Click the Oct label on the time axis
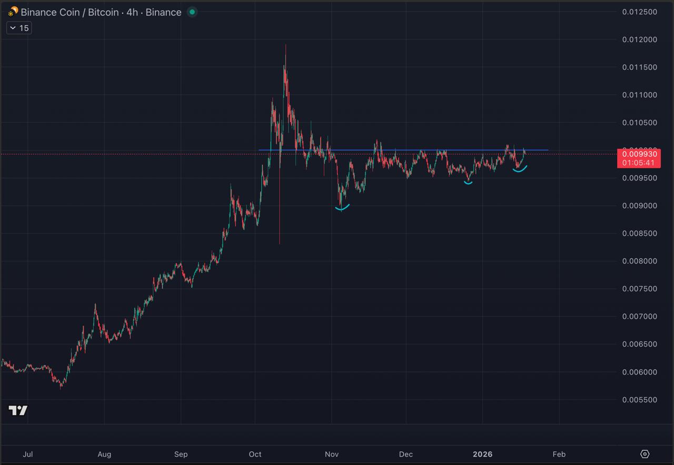 255,454
